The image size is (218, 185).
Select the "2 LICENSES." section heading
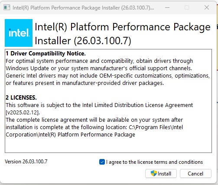(x=21, y=97)
